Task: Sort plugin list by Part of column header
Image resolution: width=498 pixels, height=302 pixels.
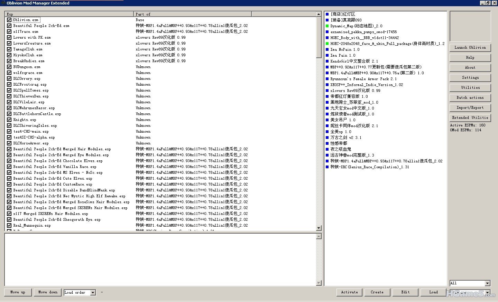Action: click(x=193, y=14)
